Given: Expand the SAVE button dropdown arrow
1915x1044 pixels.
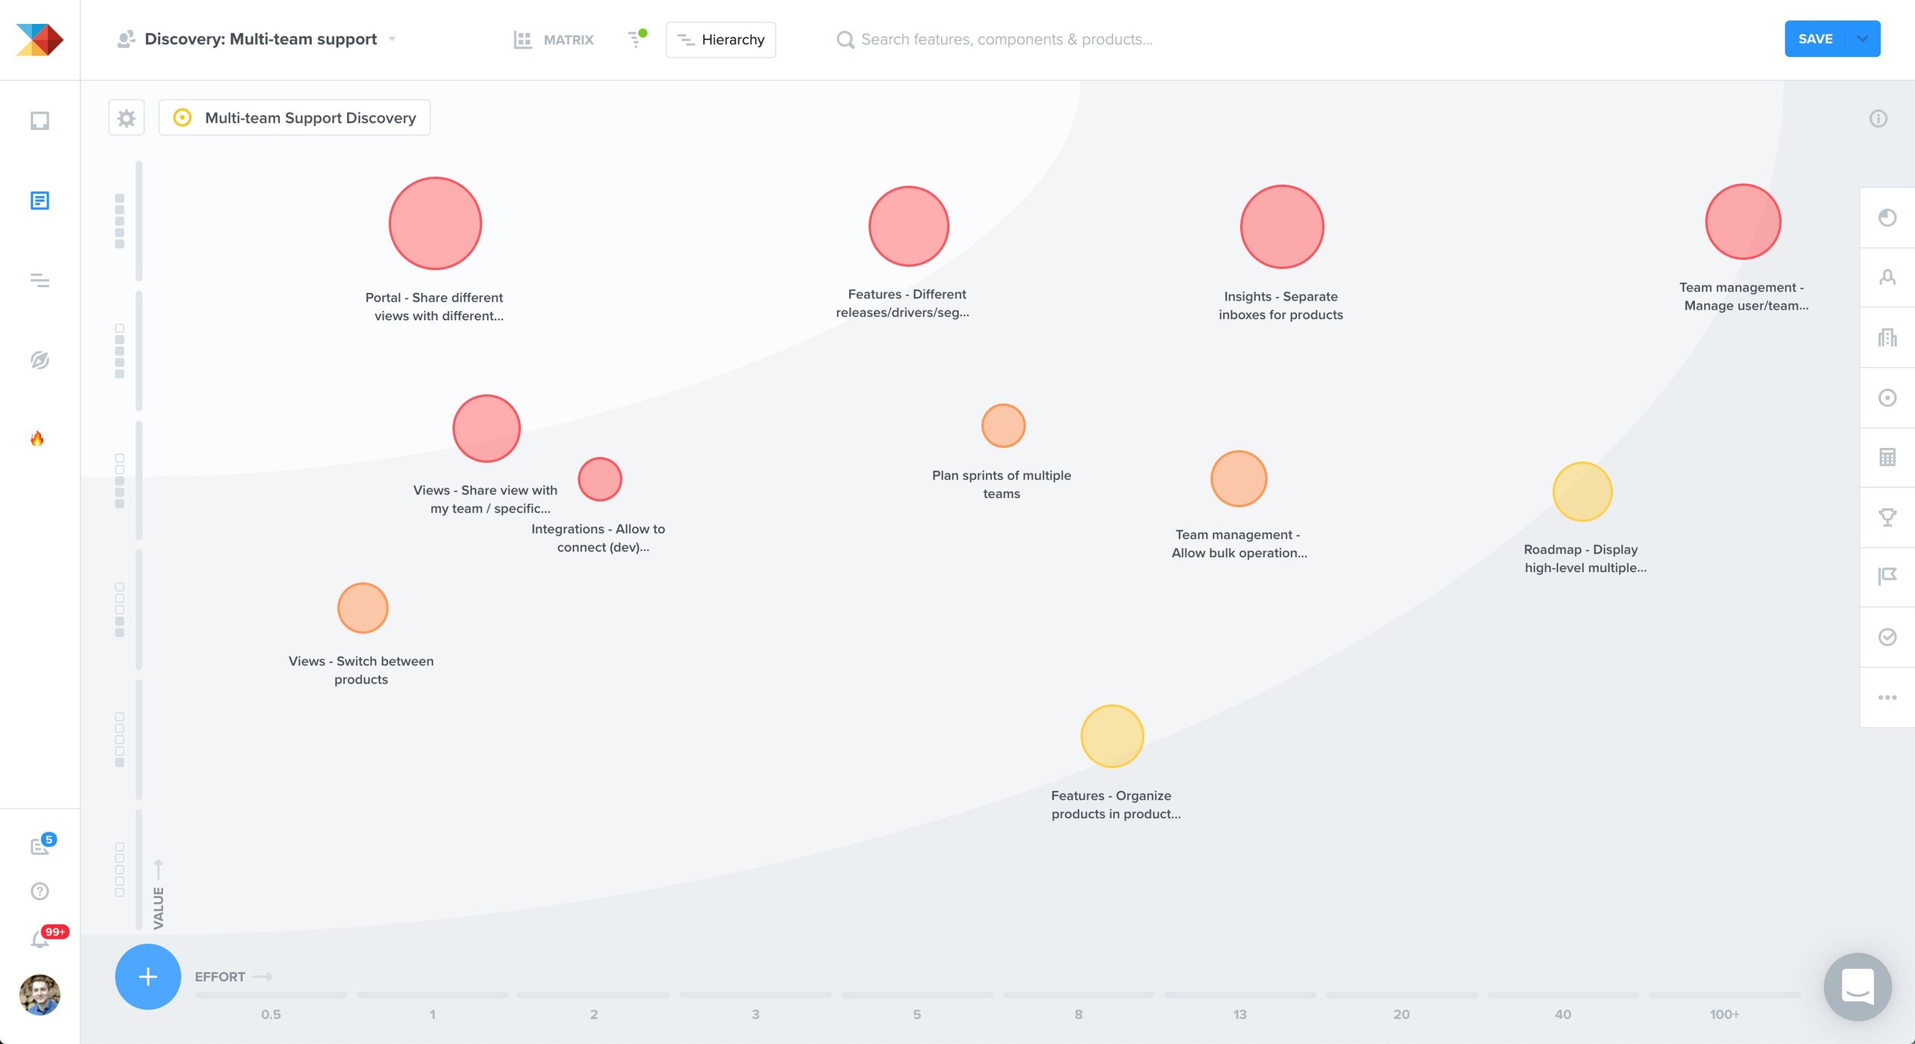Looking at the screenshot, I should click(1864, 39).
